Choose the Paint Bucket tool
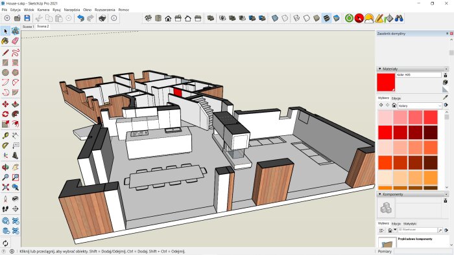Viewport: 454px width, 255px height. [5, 41]
